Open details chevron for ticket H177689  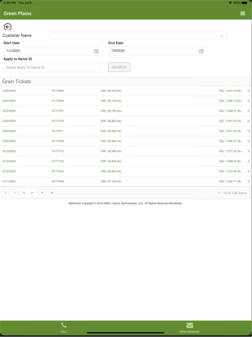[248, 91]
